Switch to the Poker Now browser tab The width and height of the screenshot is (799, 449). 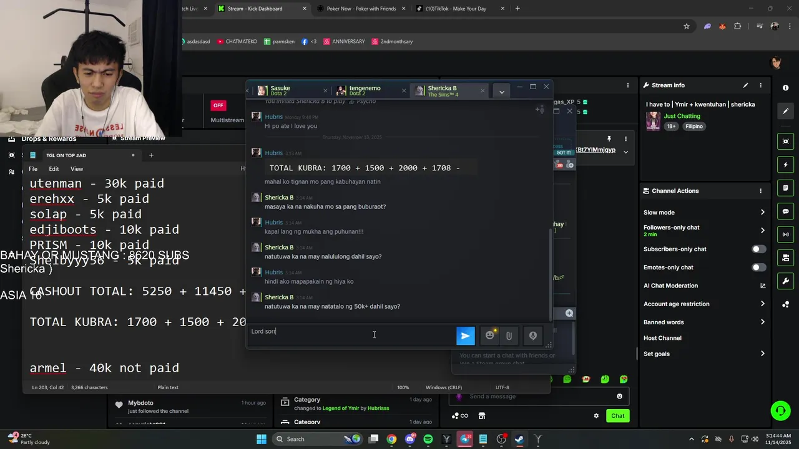point(361,9)
